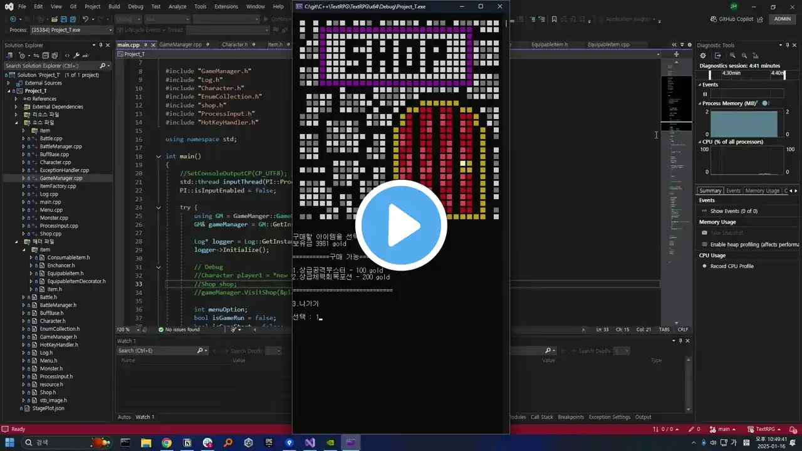Click the Select Tools icon in Diagnostic Tools
Image resolution: width=802 pixels, height=451 pixels.
click(717, 56)
